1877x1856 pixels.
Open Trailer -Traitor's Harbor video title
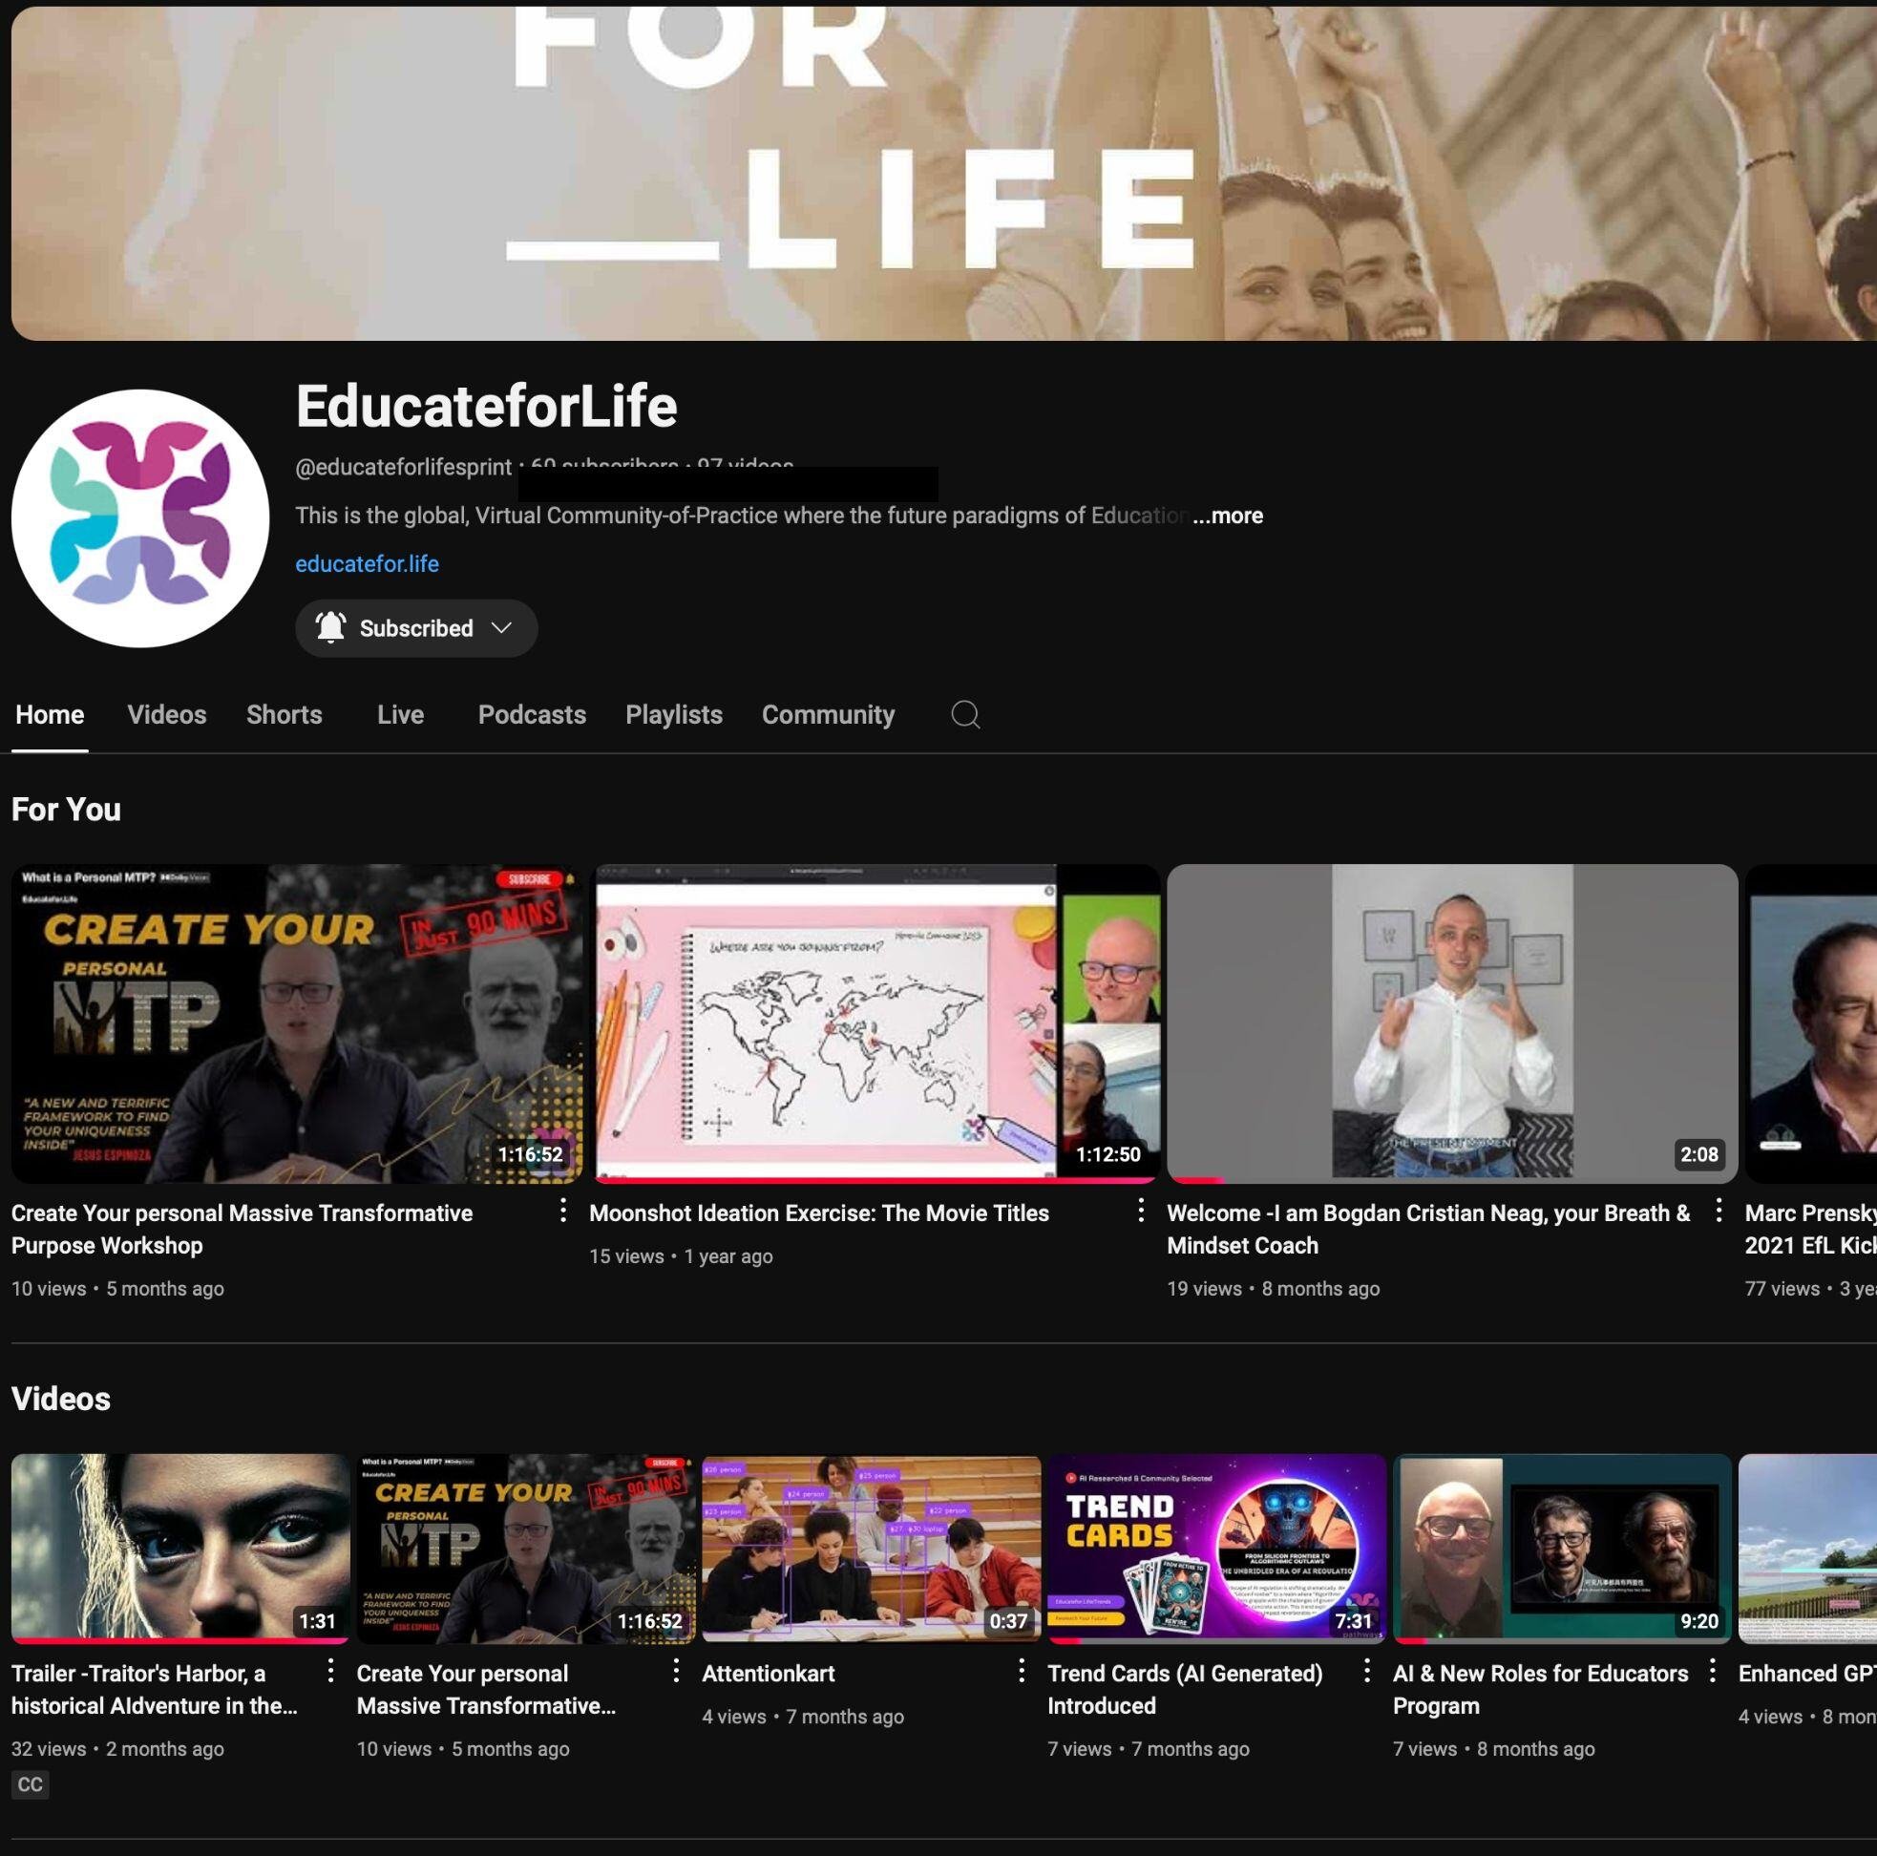155,1689
